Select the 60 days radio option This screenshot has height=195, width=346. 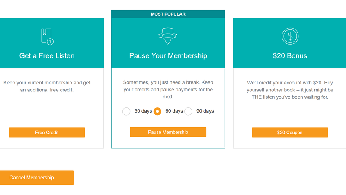pos(157,111)
